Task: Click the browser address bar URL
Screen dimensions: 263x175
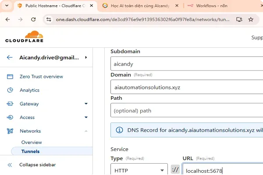Action: coord(142,20)
